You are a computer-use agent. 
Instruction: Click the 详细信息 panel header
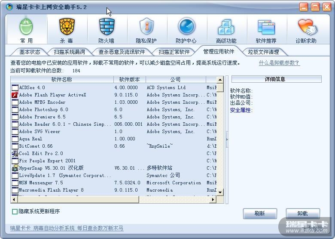276,79
